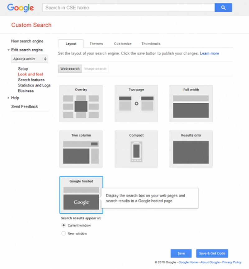The width and height of the screenshot is (249, 269).
Task: Switch to the Layout tab
Action: coord(71,44)
